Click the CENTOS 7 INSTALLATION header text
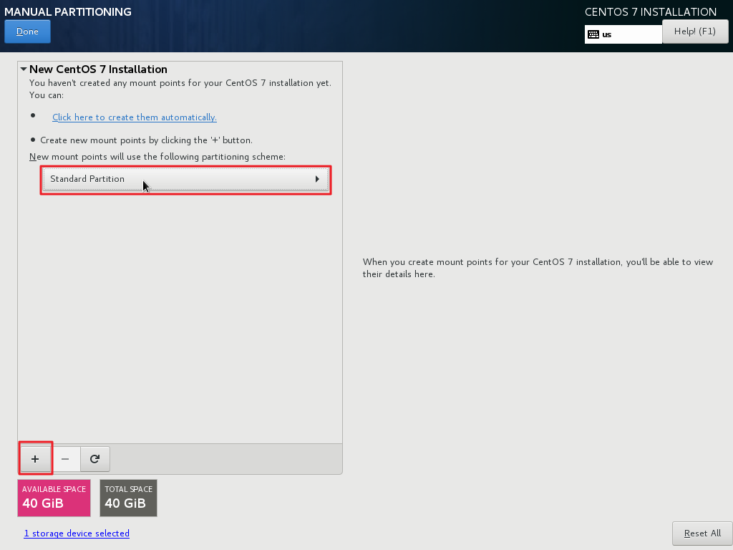The image size is (733, 550). coord(651,11)
